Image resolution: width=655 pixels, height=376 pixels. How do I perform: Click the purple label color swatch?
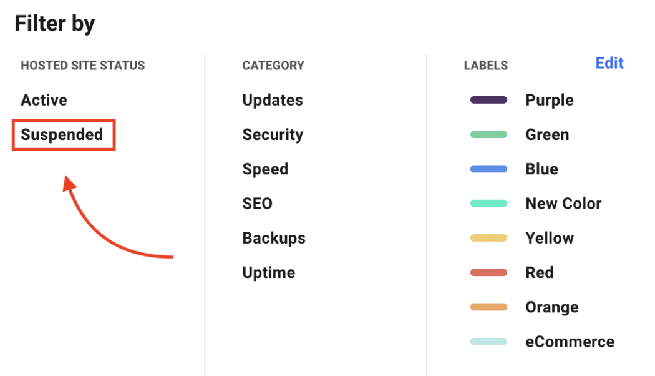488,100
